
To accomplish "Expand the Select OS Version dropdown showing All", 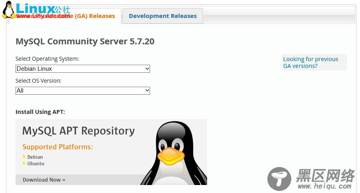I will (x=83, y=91).
